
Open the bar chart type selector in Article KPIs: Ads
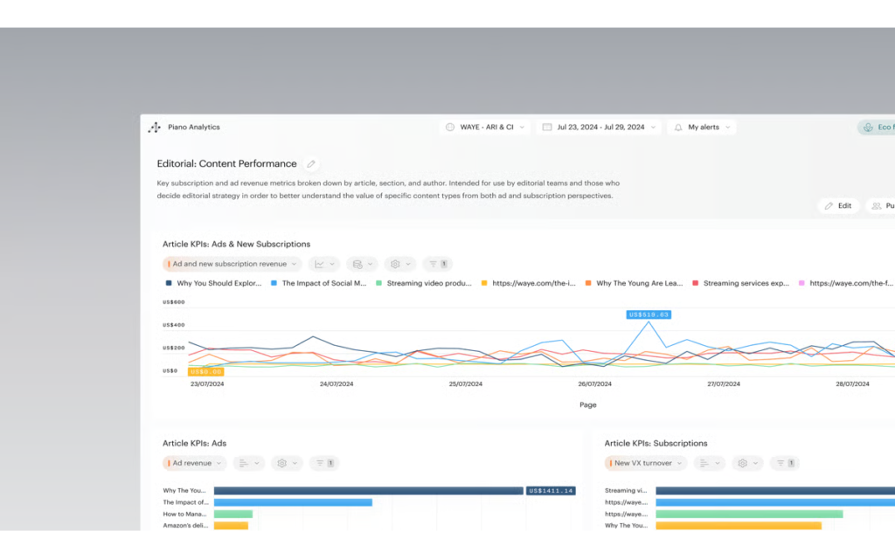249,463
